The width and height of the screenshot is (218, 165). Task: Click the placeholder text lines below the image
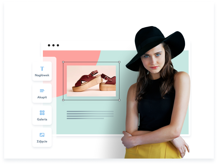tap(90, 115)
